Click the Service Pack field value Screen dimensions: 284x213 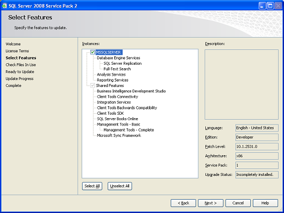click(257, 165)
